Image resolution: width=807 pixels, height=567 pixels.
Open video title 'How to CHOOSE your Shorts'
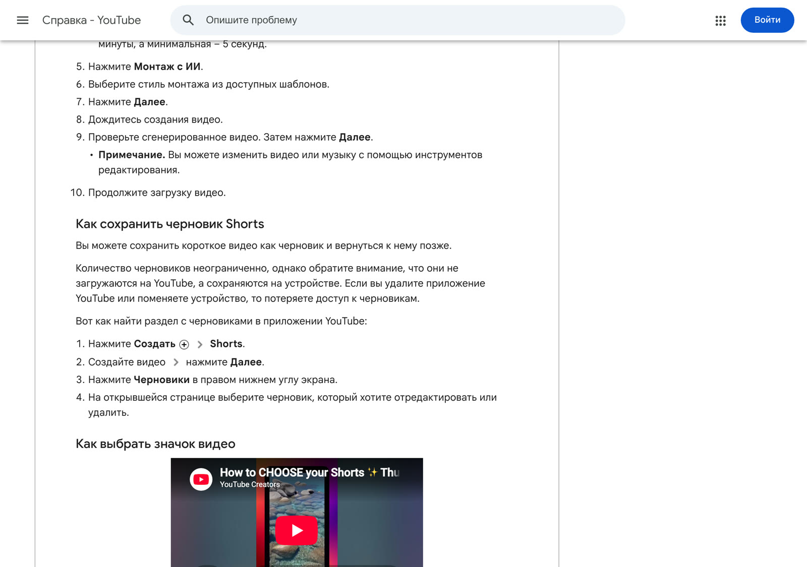click(x=310, y=472)
